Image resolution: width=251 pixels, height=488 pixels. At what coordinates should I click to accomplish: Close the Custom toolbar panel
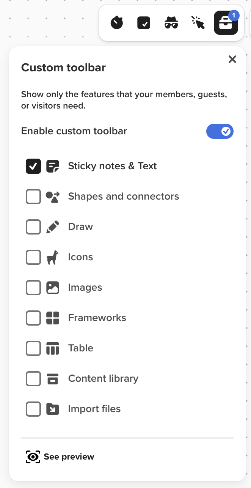232,59
